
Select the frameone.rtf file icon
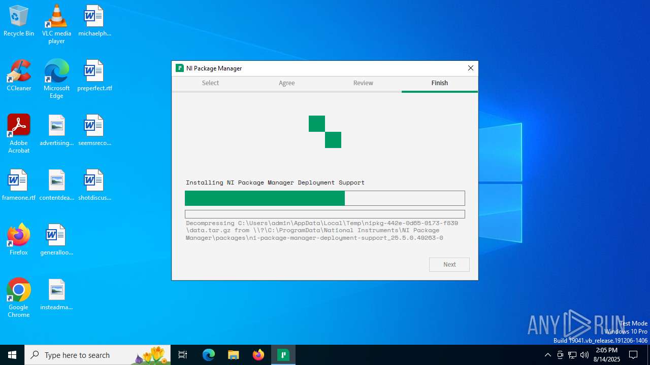coord(19,186)
